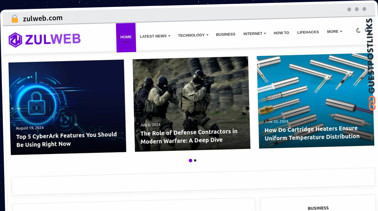Click the armed soldiers thumbnail image
378x211 pixels.
[191, 104]
